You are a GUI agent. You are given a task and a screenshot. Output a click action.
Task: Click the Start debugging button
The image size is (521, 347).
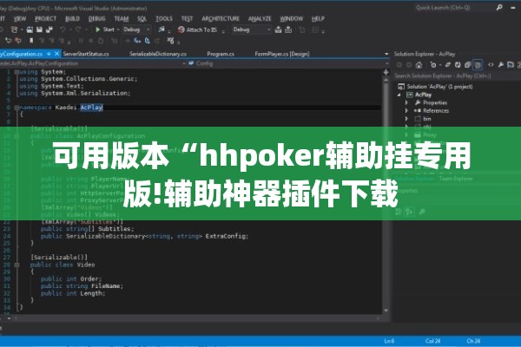(x=105, y=29)
